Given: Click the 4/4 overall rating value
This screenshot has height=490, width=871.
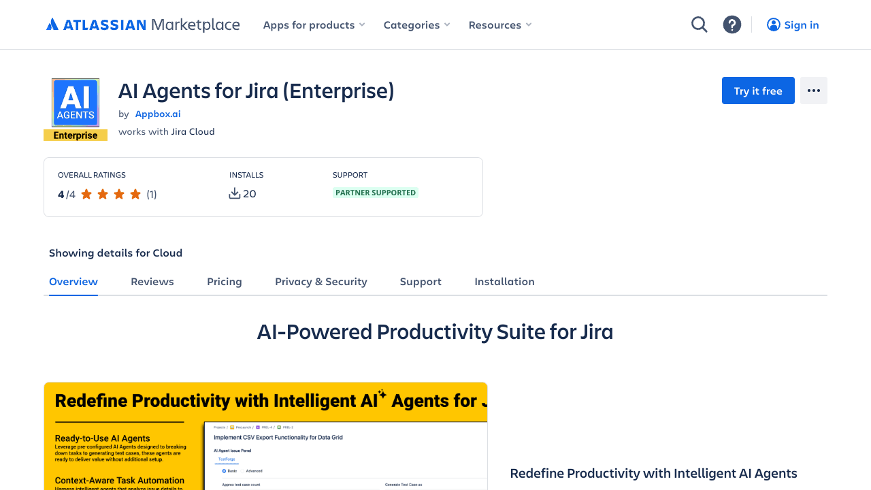Looking at the screenshot, I should (67, 194).
